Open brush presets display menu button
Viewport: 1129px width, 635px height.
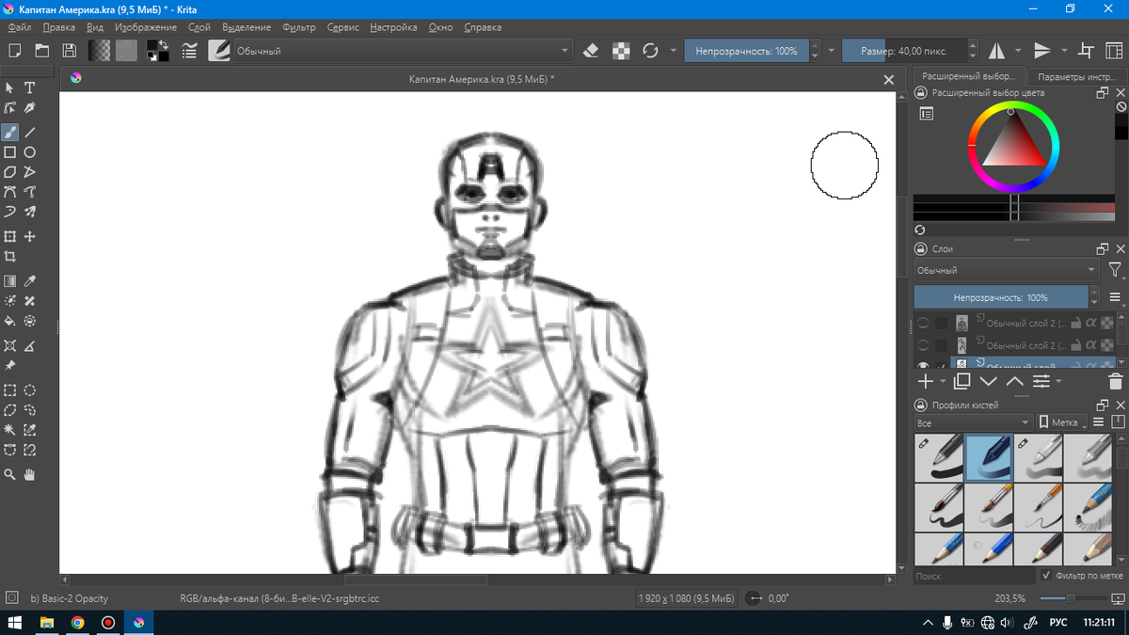(x=1099, y=422)
